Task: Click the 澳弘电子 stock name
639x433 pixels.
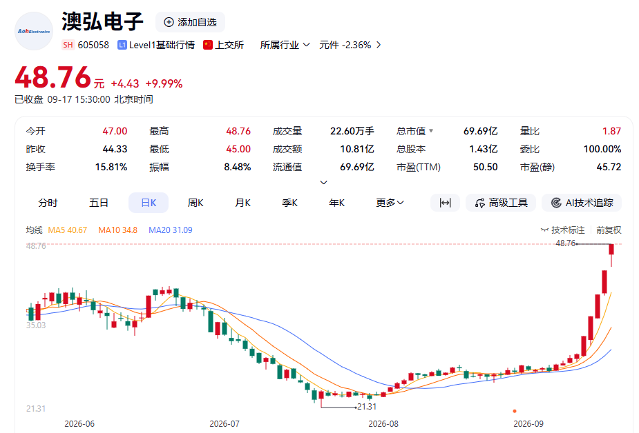Action: point(102,21)
